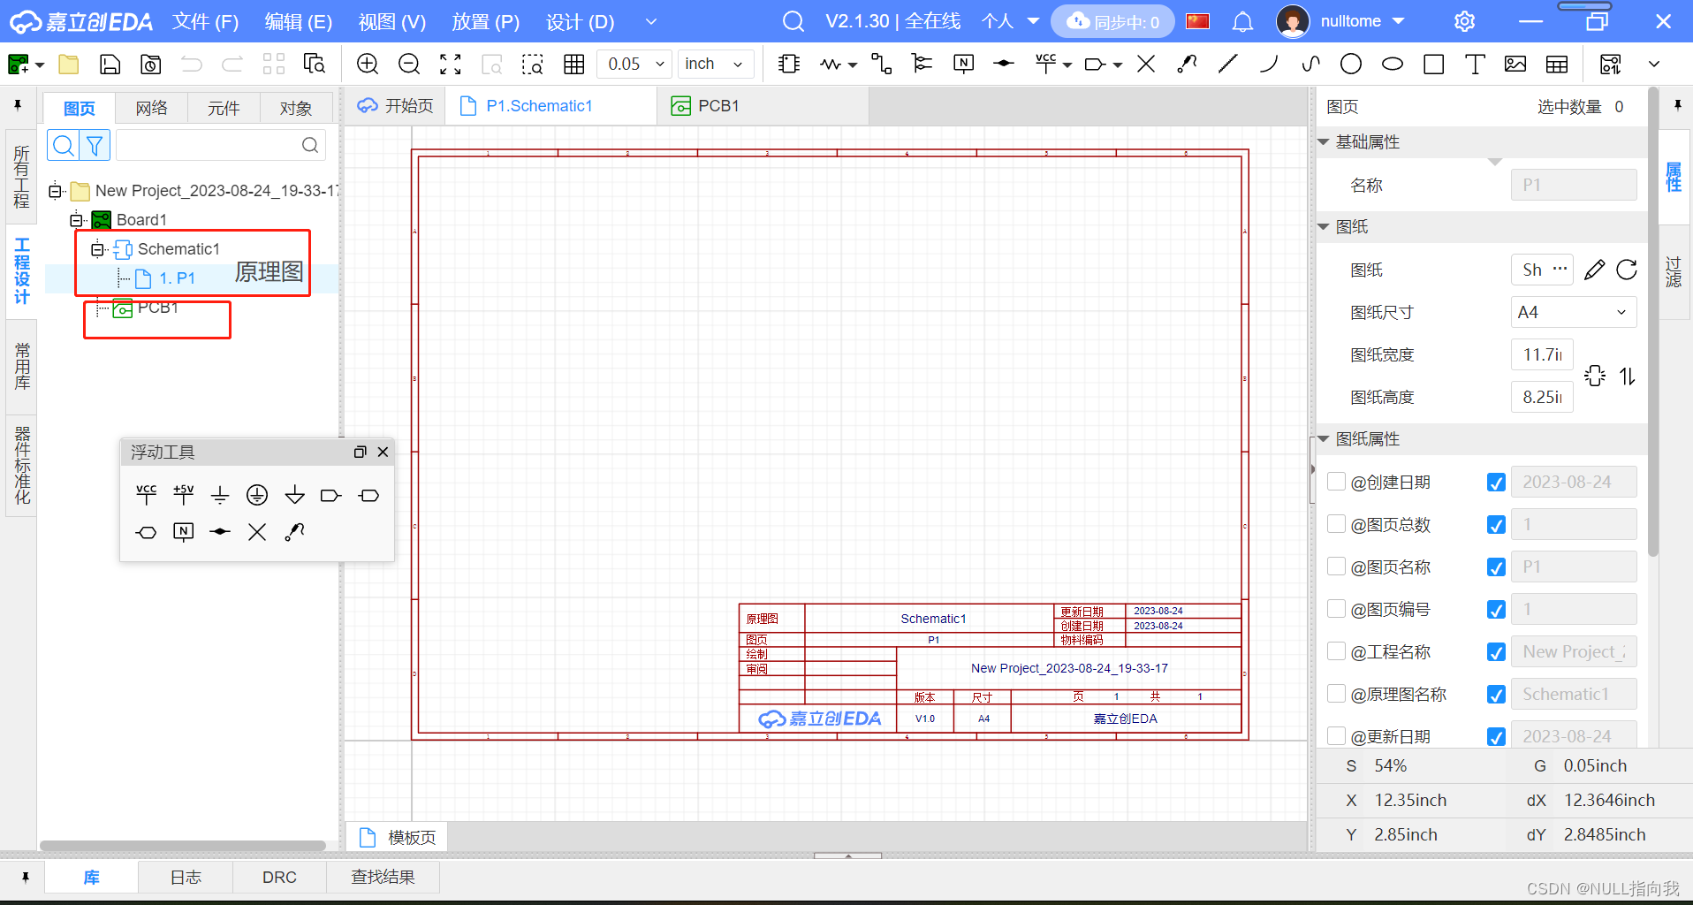Screen dimensions: 1693x905
Task: Check the unchecked box beside @图页名称
Action: [1337, 566]
